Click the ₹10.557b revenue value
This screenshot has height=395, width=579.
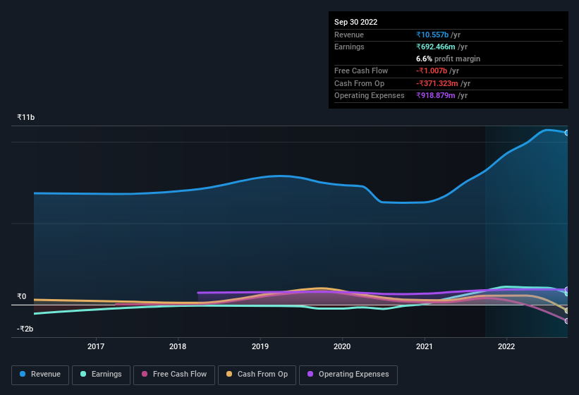click(x=432, y=35)
